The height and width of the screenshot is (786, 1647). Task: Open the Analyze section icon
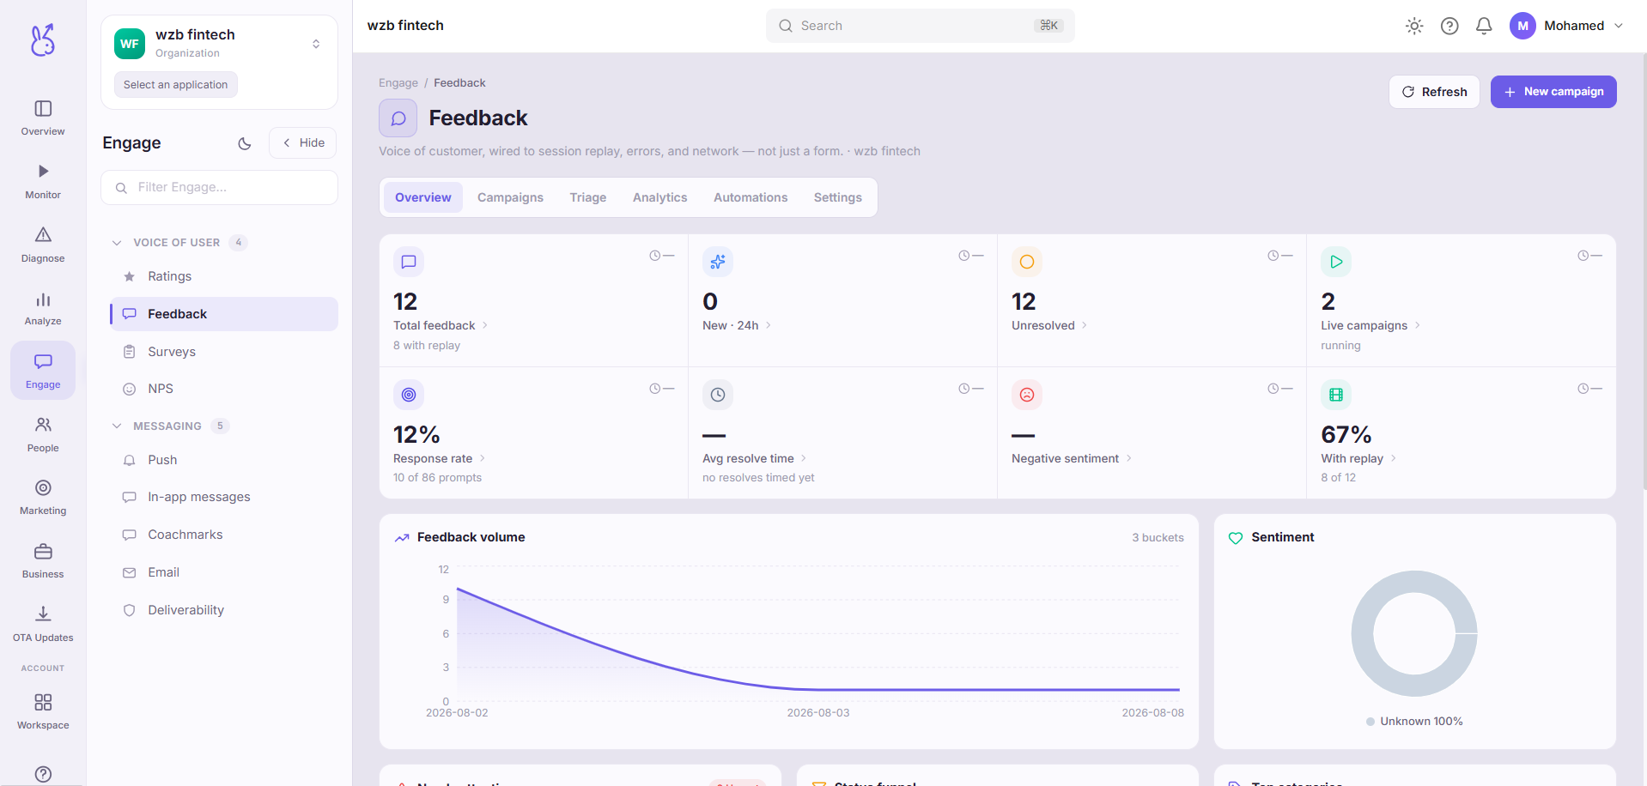click(x=43, y=299)
